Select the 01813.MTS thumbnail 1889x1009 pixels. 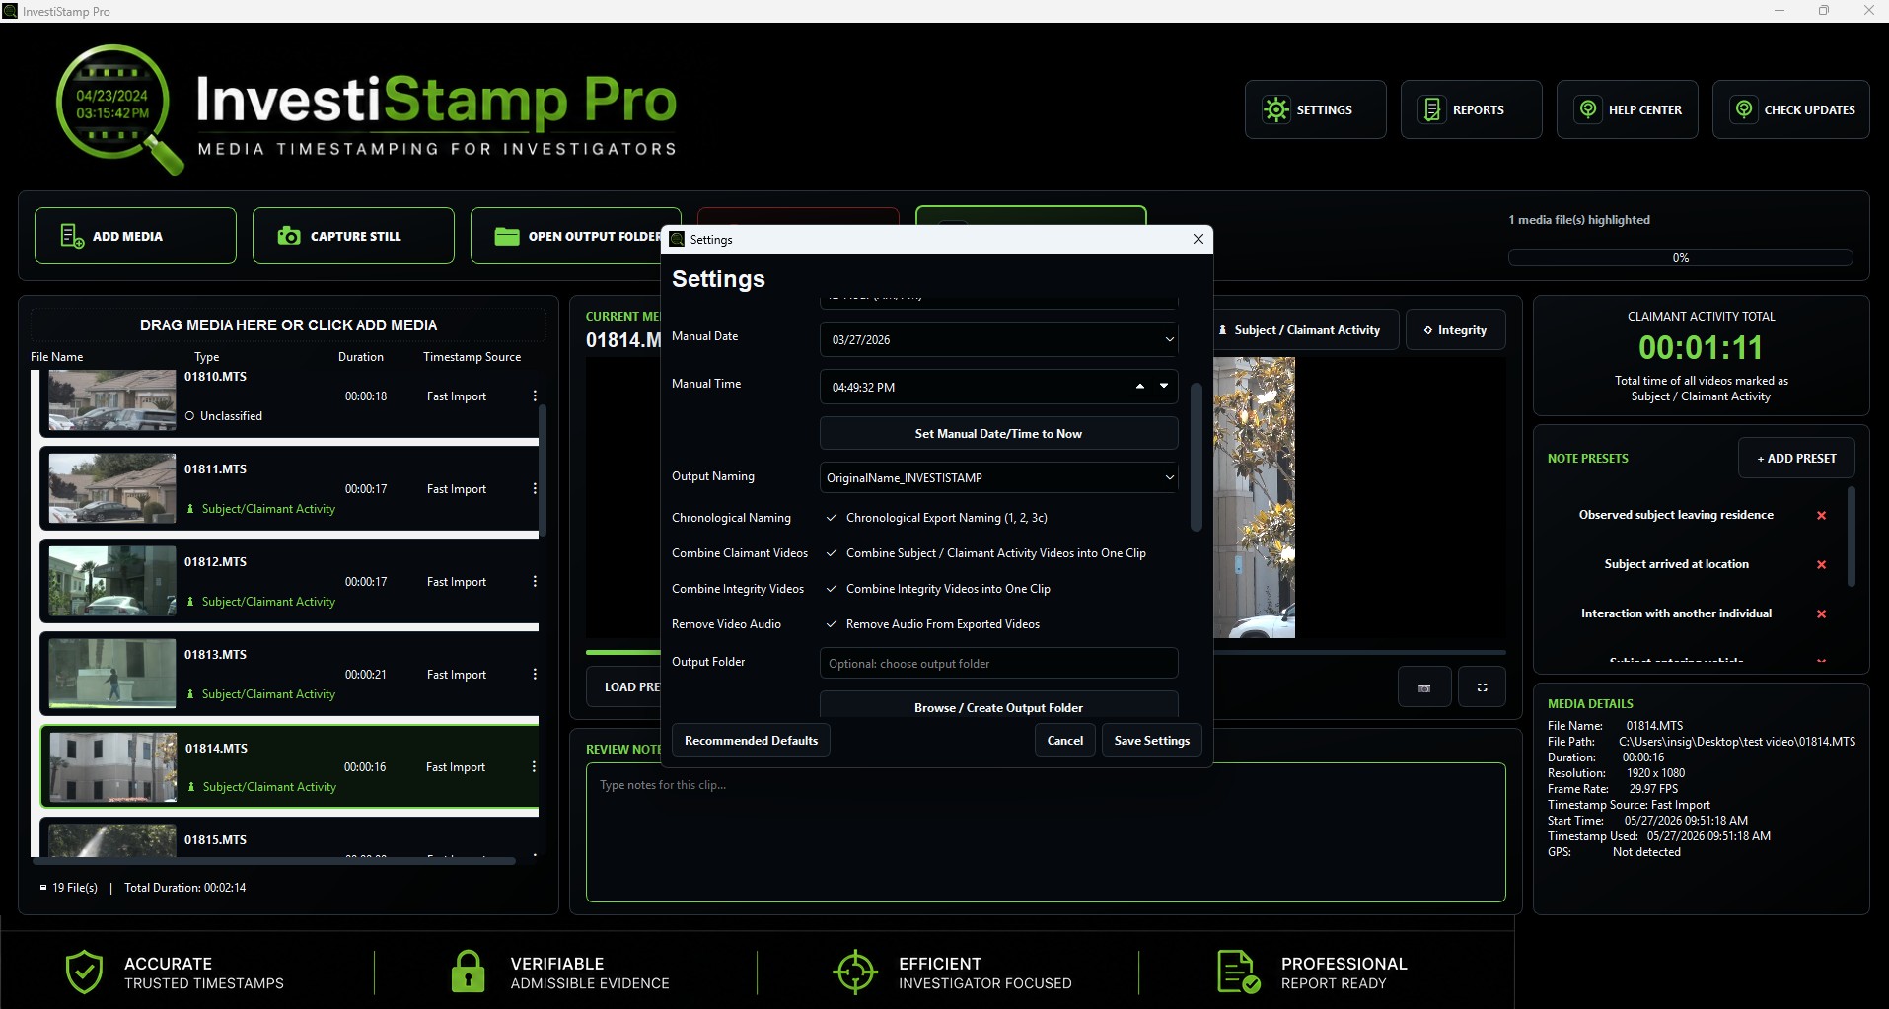(x=112, y=674)
